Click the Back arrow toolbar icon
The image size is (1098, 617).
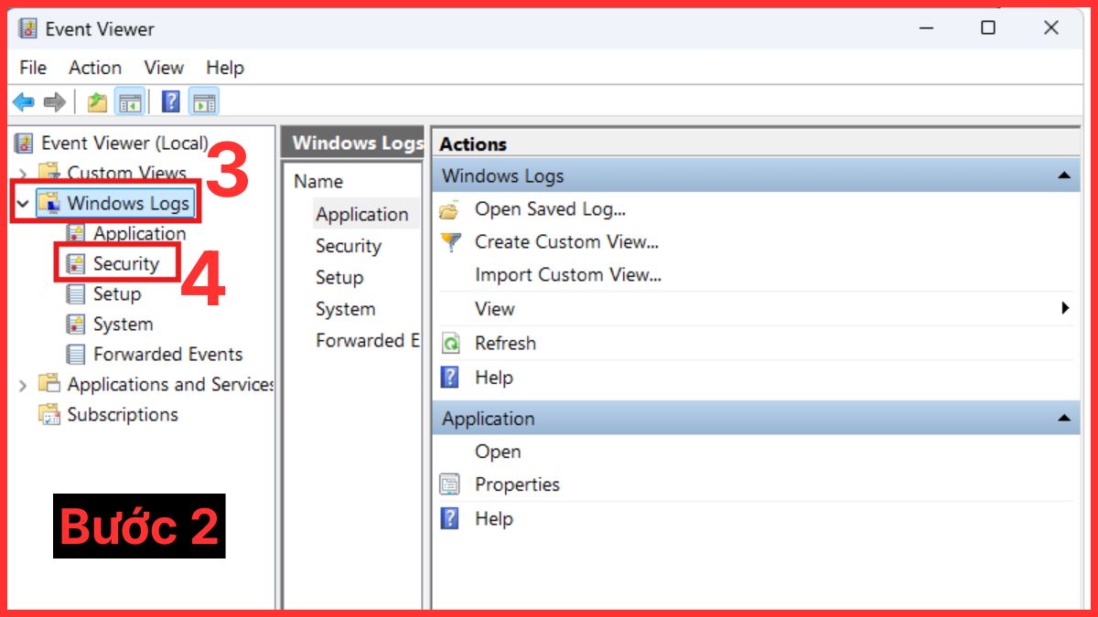[23, 101]
